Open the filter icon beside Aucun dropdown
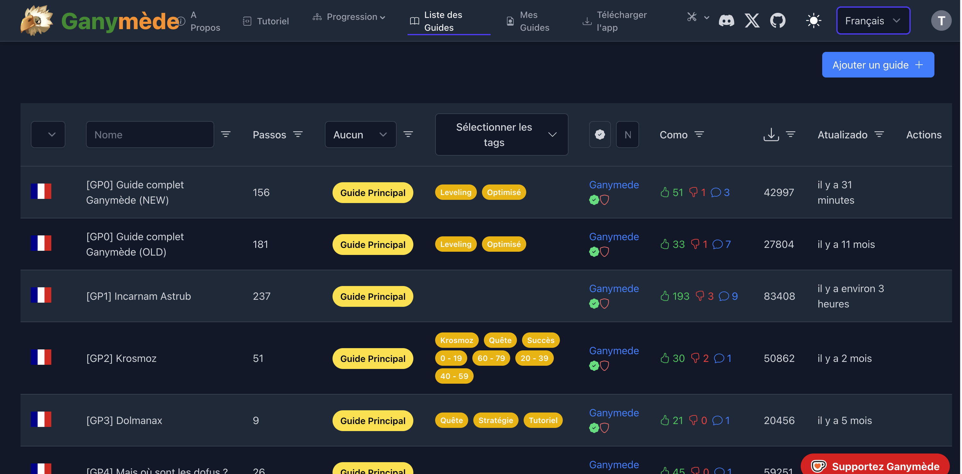The height and width of the screenshot is (474, 962). 408,134
